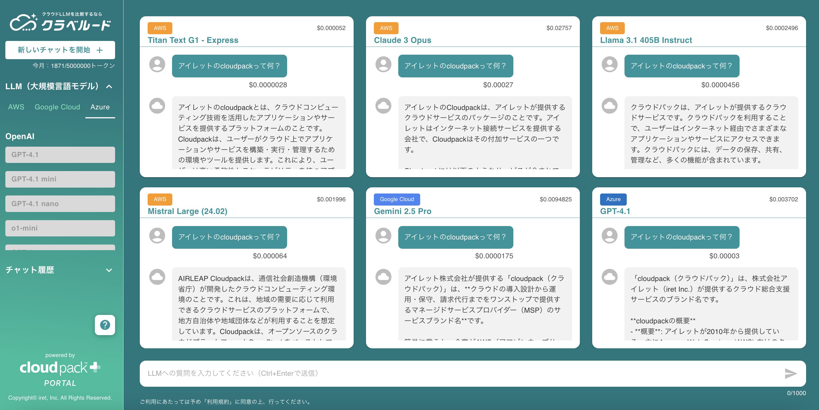The width and height of the screenshot is (819, 410).
Task: Click the Gemini 2.5 Pro title
Action: (x=402, y=211)
